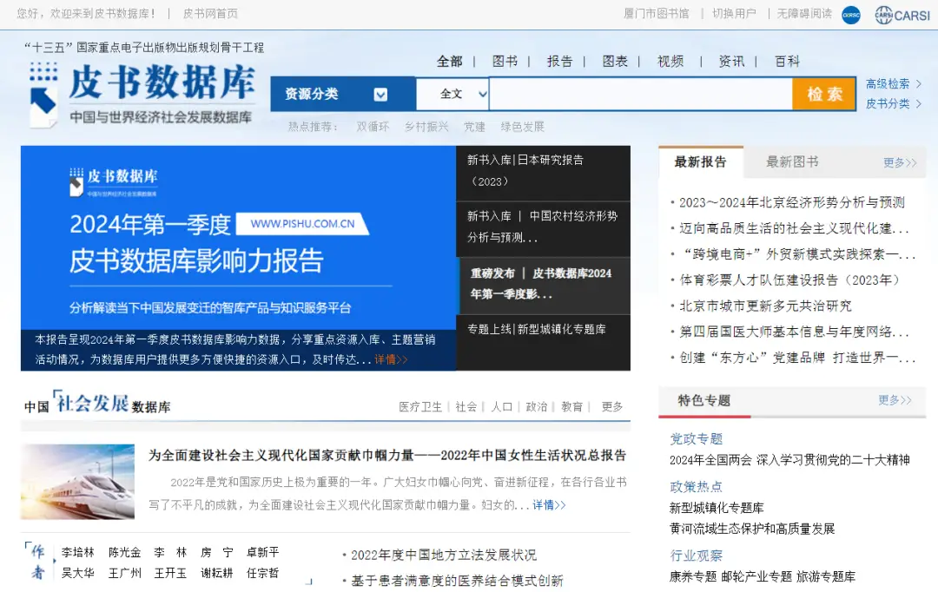Image resolution: width=938 pixels, height=592 pixels.
Task: Switch to 最新图书 tab
Action: click(x=793, y=162)
